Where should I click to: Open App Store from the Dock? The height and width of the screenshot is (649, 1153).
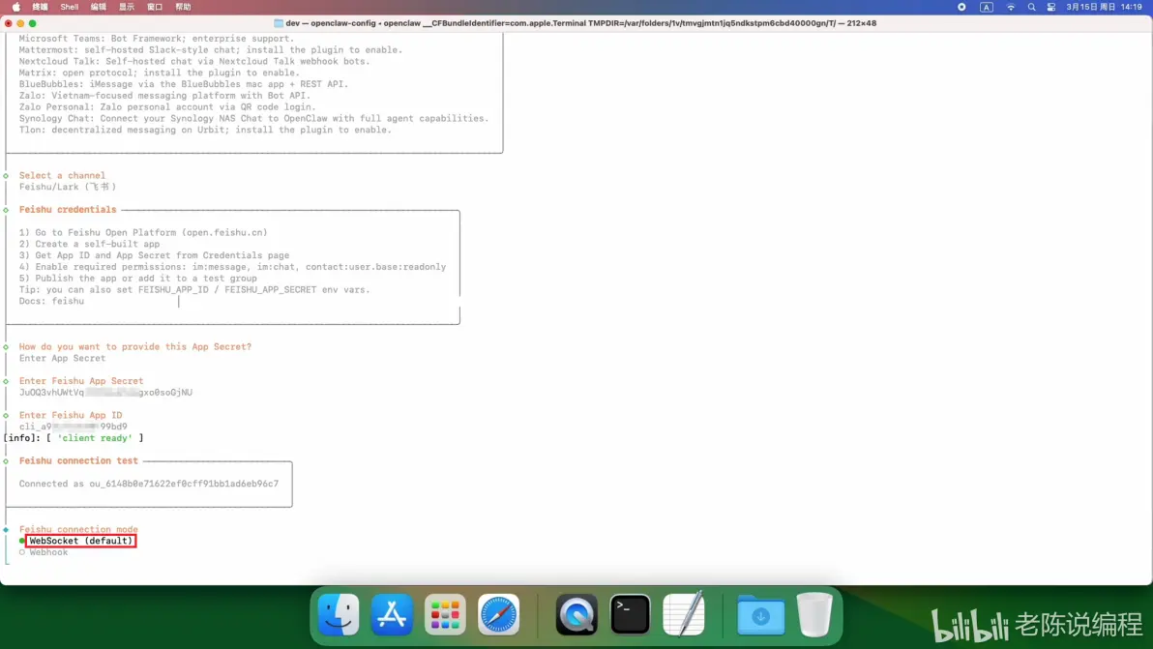click(392, 614)
